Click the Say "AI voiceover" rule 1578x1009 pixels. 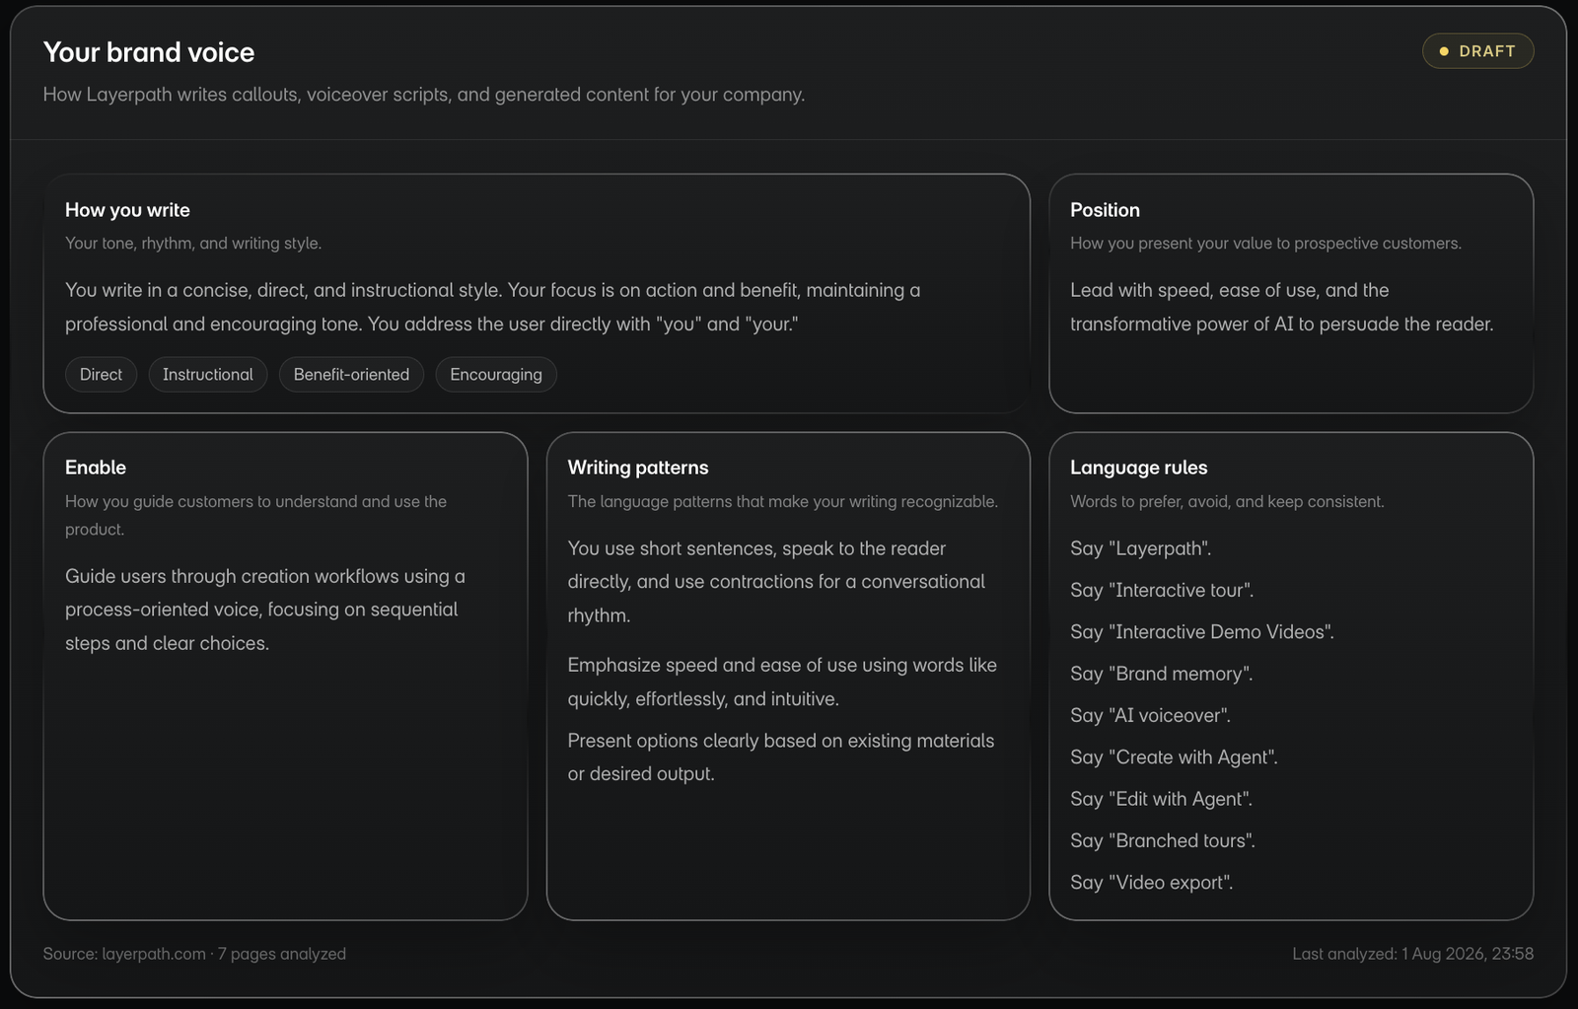pos(1150,715)
